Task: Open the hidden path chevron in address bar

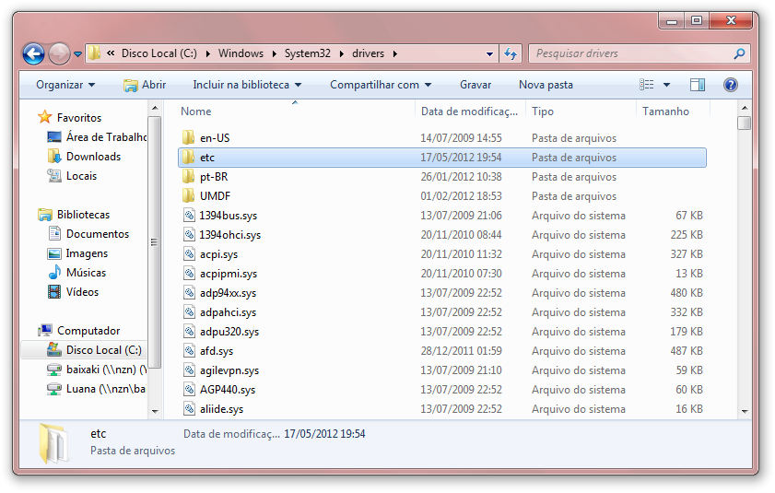Action: click(x=111, y=53)
